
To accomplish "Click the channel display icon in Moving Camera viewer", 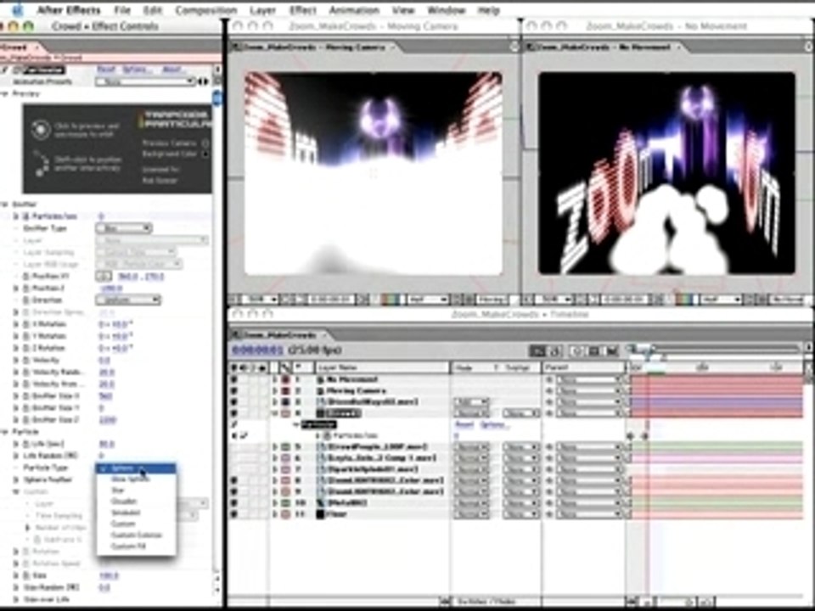I will (391, 300).
